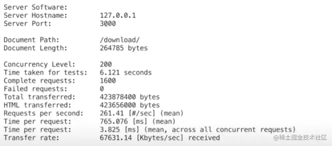The image size is (332, 146).
Task: Click the Document Length 264785 bytes value
Action: 124,48
